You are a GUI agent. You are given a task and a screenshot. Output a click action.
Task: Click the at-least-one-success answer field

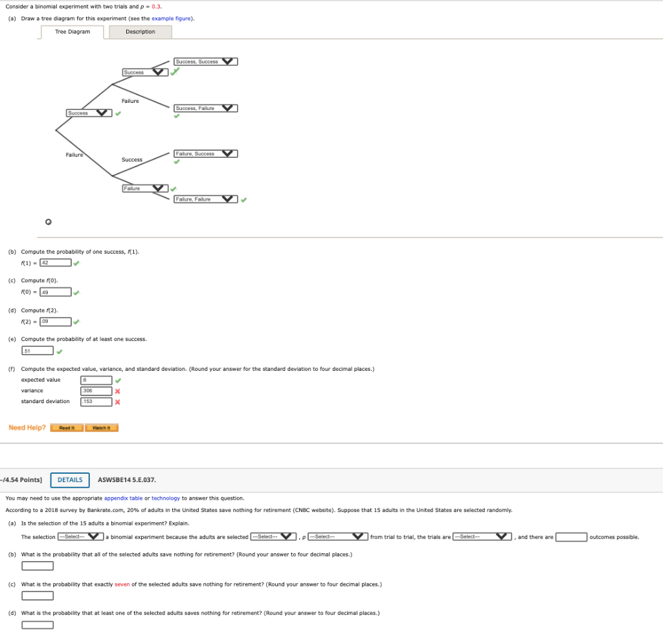(x=38, y=351)
